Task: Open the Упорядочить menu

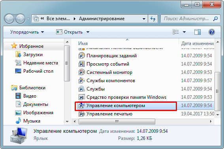Action: [27, 32]
